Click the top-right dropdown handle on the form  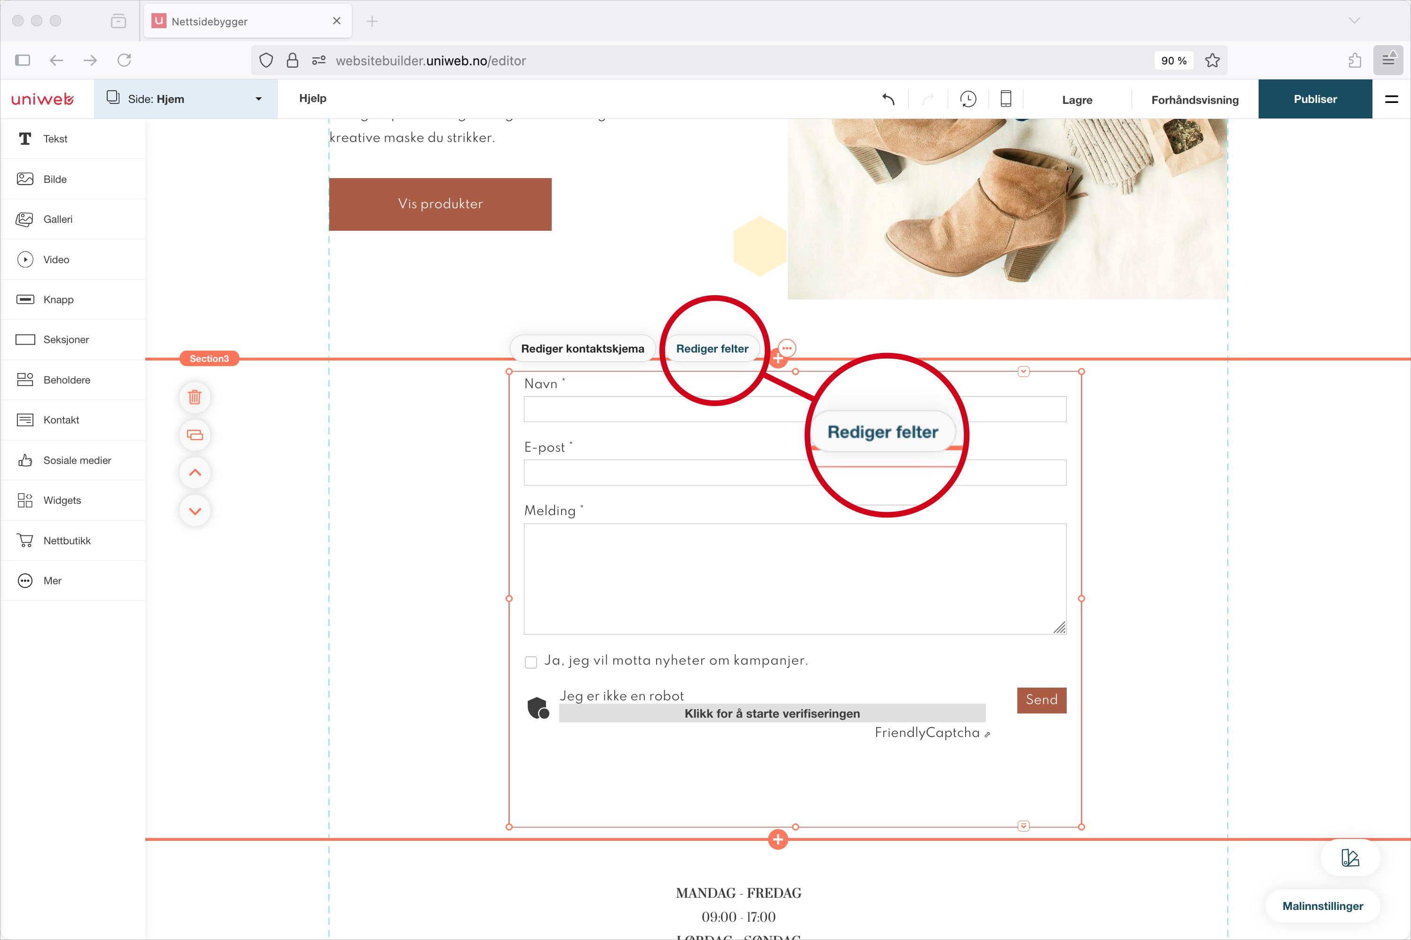pos(1023,372)
